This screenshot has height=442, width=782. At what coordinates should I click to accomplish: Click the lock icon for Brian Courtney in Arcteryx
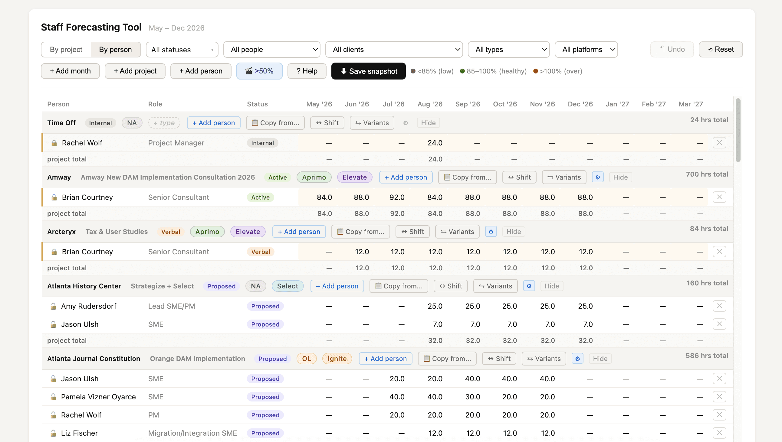click(x=54, y=252)
